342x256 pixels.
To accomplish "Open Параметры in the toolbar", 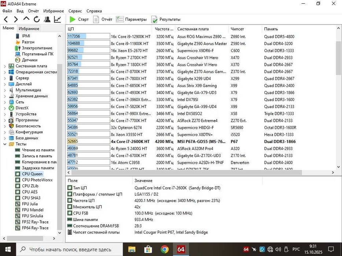I will pyautogui.click(x=131, y=19).
